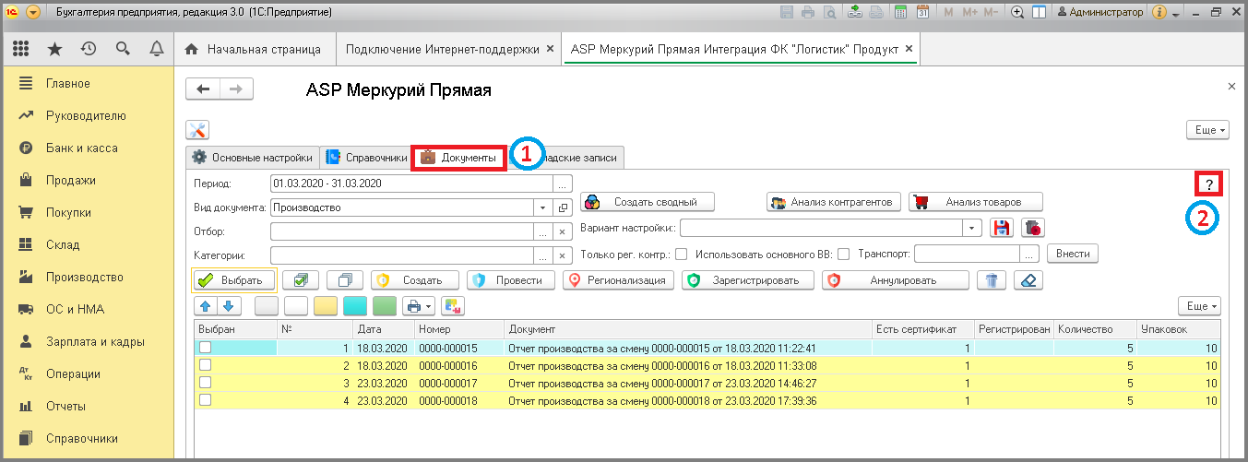
Task: Open Период selection with ellipsis button
Action: [564, 184]
